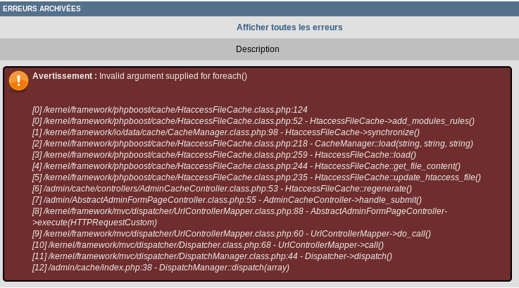Click the orange warning exclamation icon
This screenshot has width=519, height=288.
tap(18, 80)
